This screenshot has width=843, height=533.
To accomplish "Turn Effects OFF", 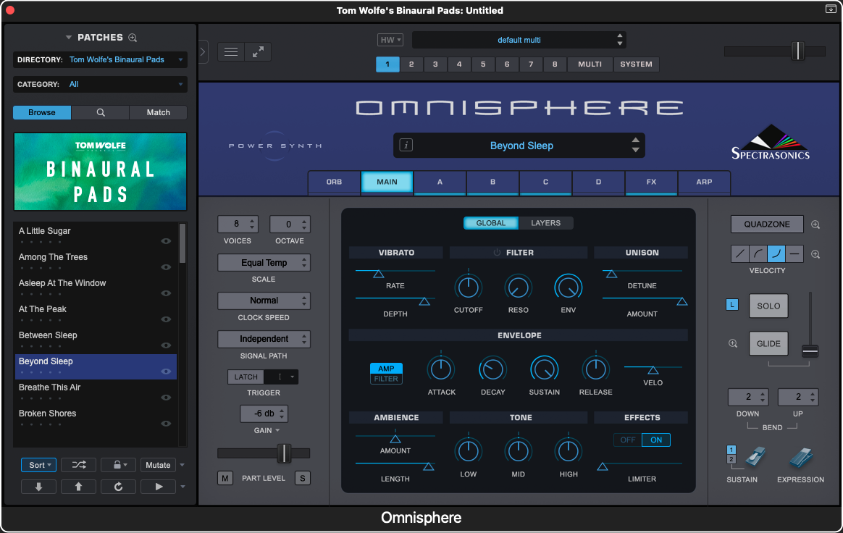I will [x=628, y=440].
